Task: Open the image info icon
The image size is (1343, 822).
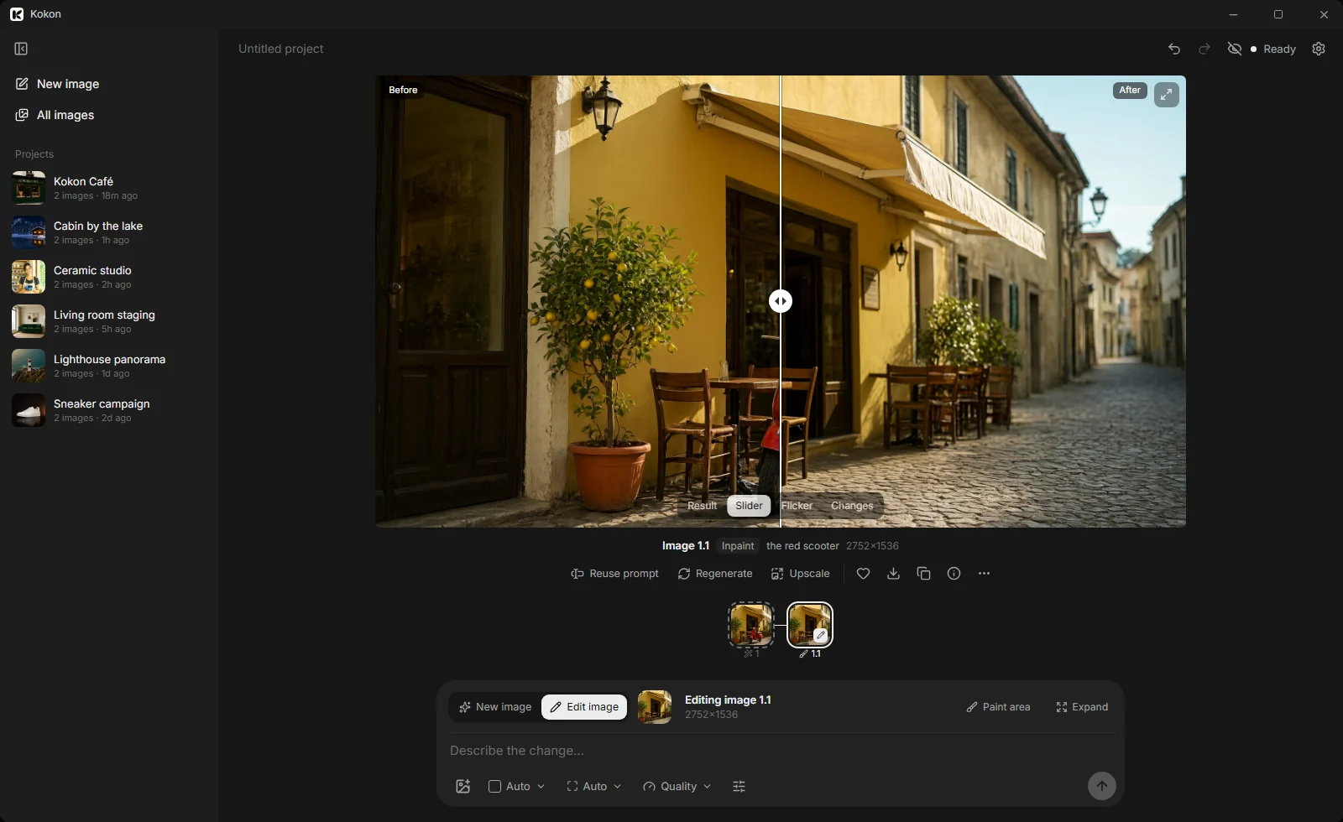Action: pyautogui.click(x=954, y=574)
